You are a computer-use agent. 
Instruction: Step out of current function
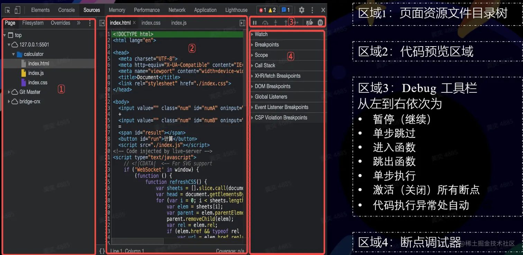coord(286,23)
